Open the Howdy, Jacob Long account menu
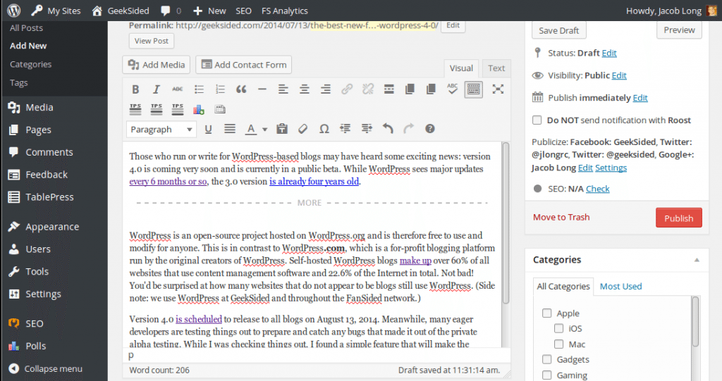Screen dimensions: 722x381 tap(671, 11)
